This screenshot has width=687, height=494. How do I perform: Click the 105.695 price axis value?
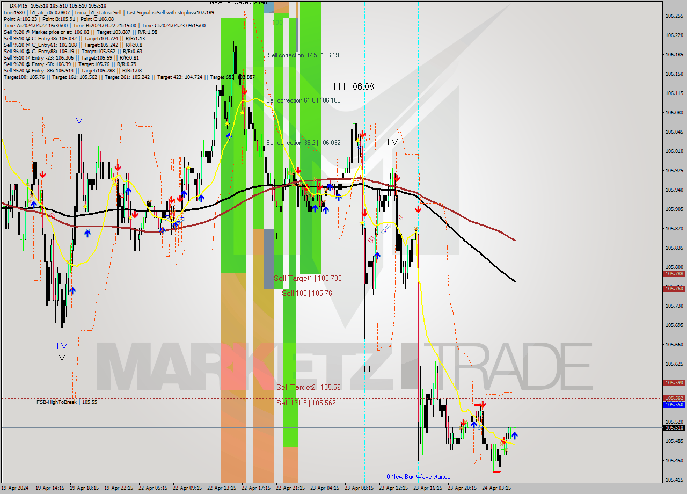pyautogui.click(x=674, y=325)
